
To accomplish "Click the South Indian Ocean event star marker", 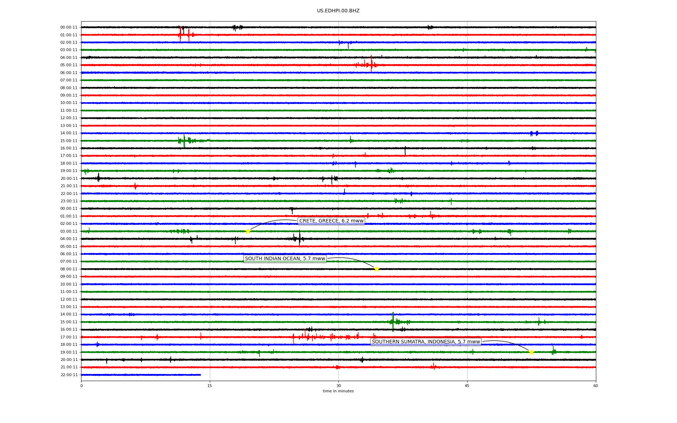I will click(x=377, y=269).
